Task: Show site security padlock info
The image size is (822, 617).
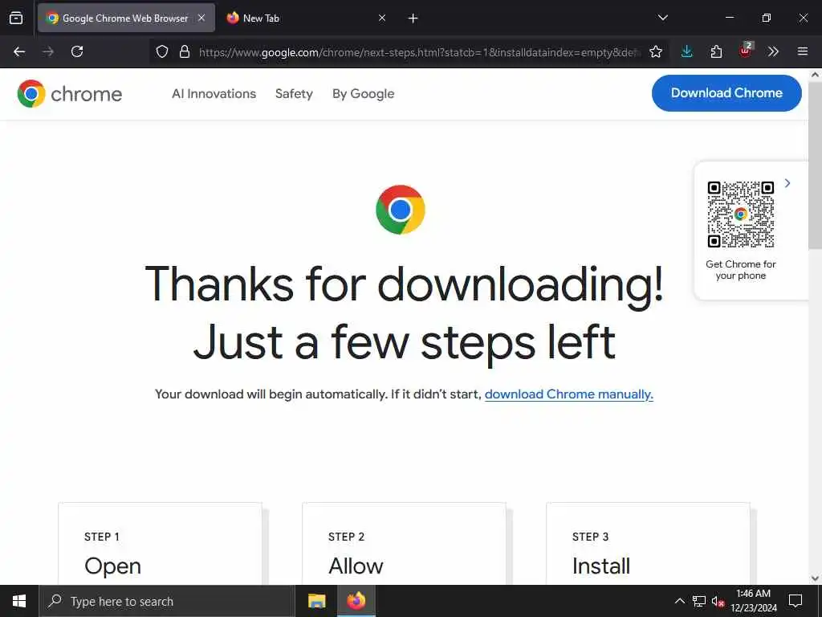Action: point(185,51)
